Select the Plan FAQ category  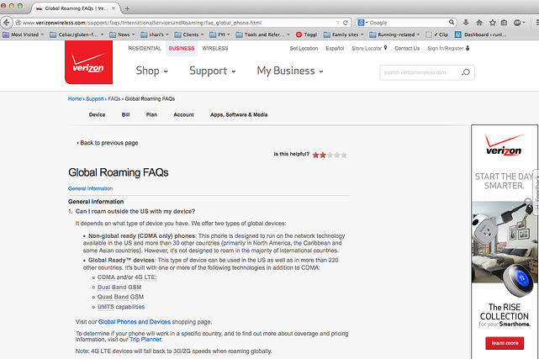(151, 114)
